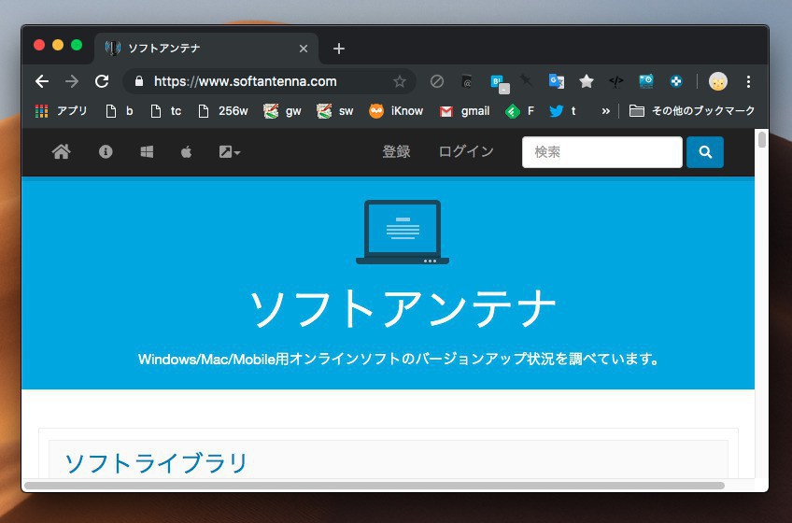Open the アプリ apps bookmark
792x523 pixels.
click(61, 110)
